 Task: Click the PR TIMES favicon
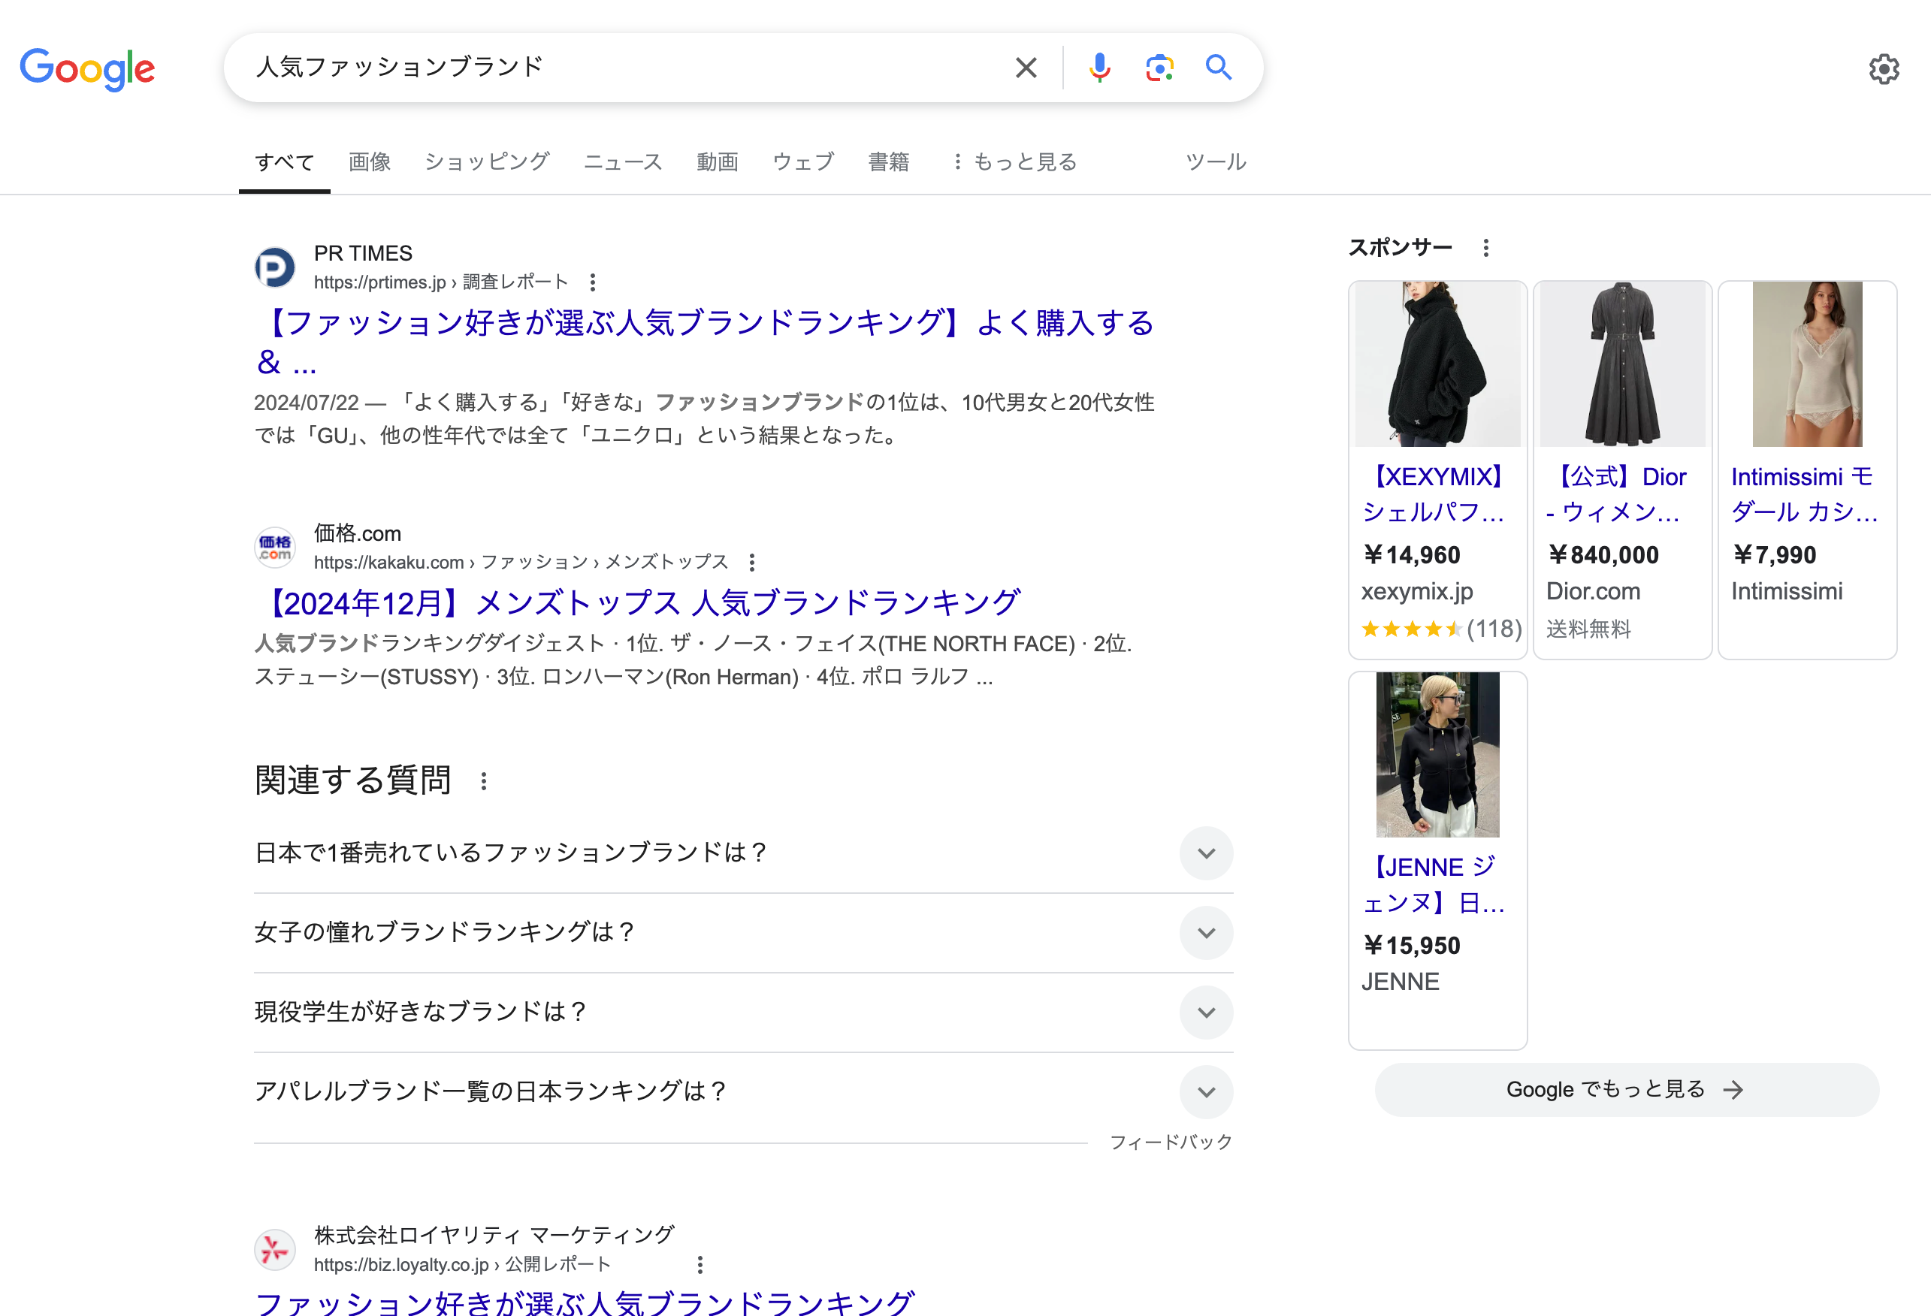pyautogui.click(x=275, y=267)
